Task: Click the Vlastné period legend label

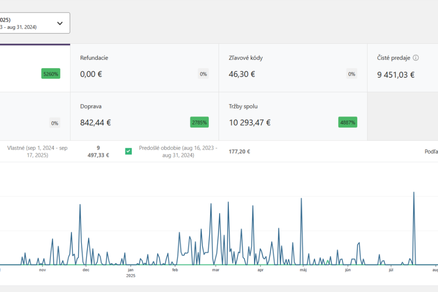Action: coord(37,151)
